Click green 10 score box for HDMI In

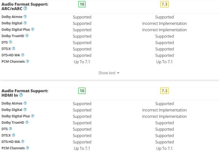(82, 91)
